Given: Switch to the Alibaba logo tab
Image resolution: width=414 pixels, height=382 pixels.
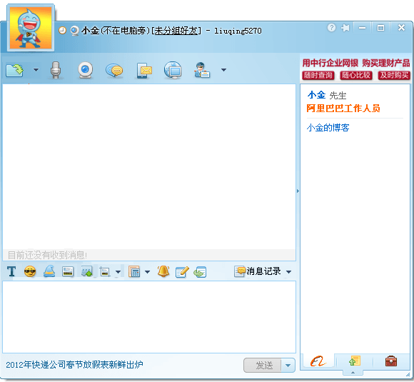Looking at the screenshot, I should coord(318,361).
